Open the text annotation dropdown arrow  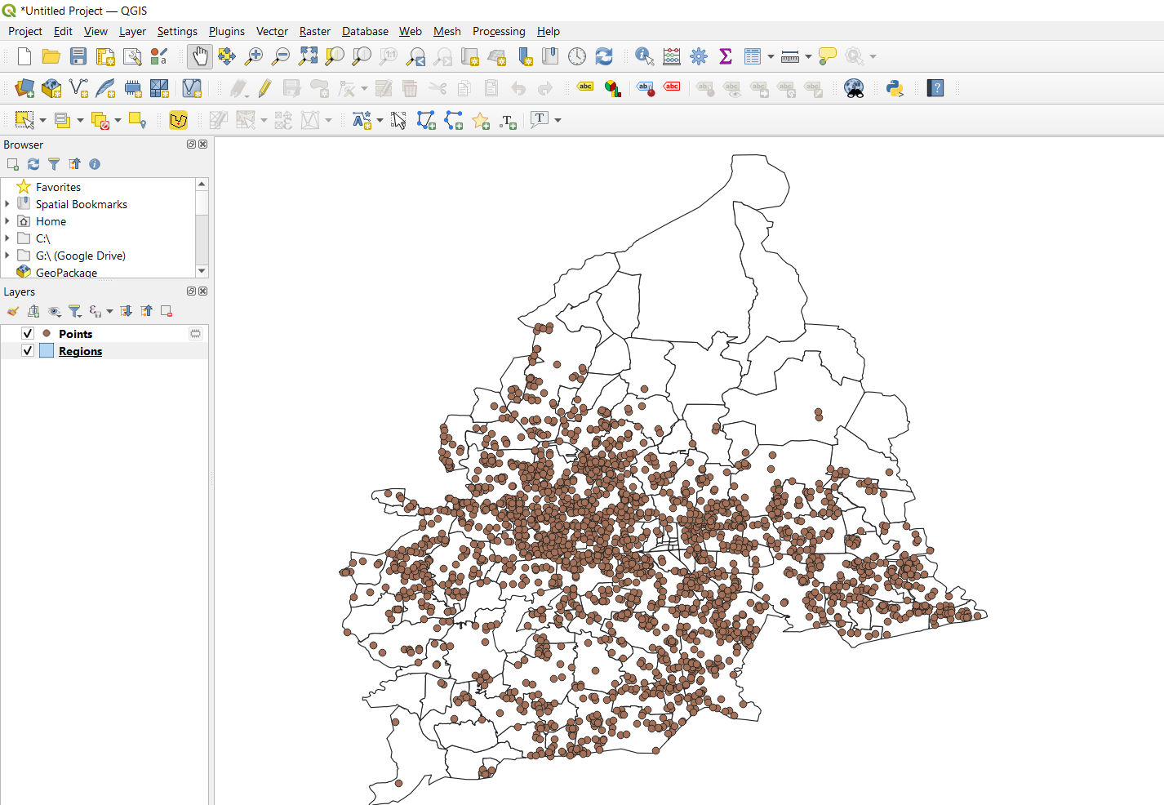pos(558,120)
